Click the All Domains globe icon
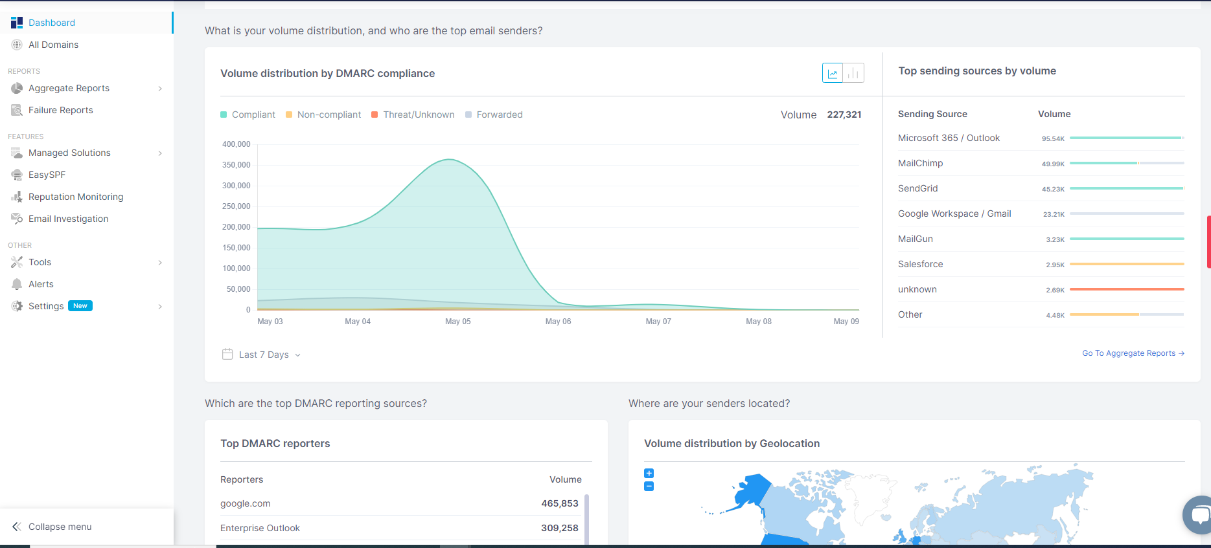Viewport: 1211px width, 548px height. coord(17,45)
